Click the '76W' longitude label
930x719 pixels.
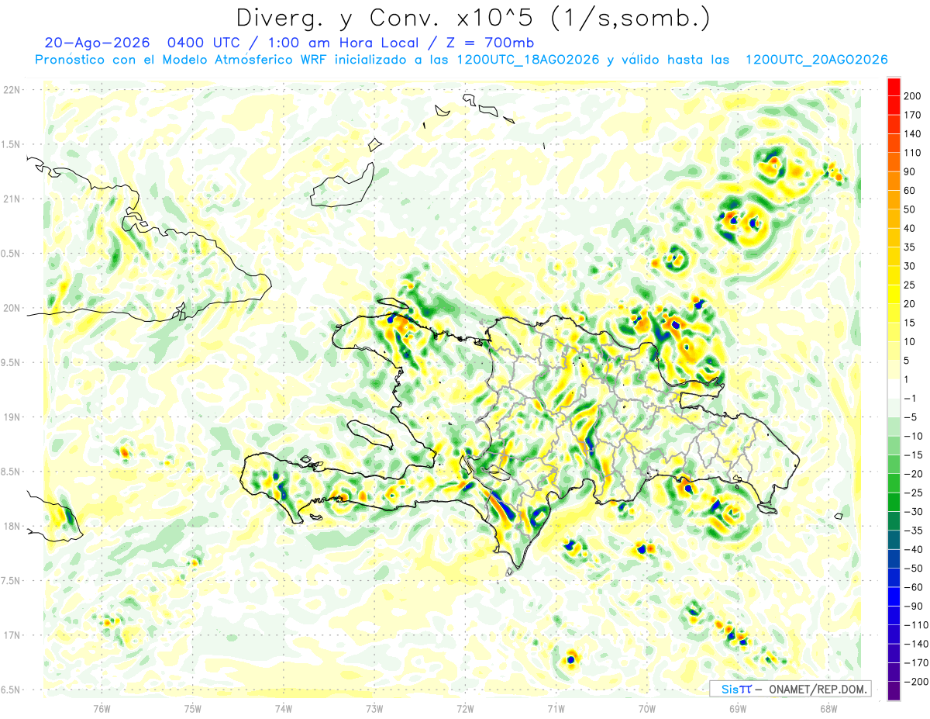click(102, 708)
